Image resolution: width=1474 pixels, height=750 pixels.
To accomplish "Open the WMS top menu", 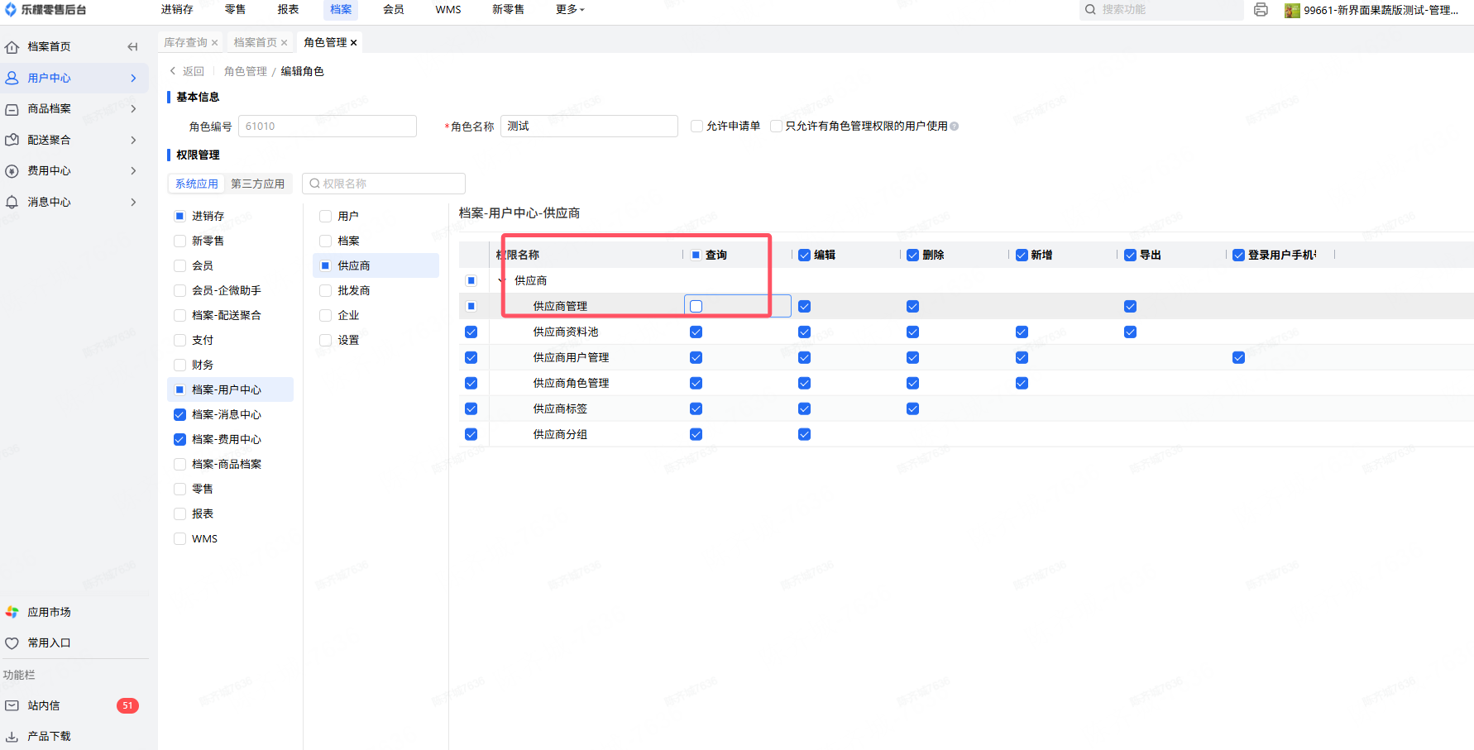I will click(448, 10).
